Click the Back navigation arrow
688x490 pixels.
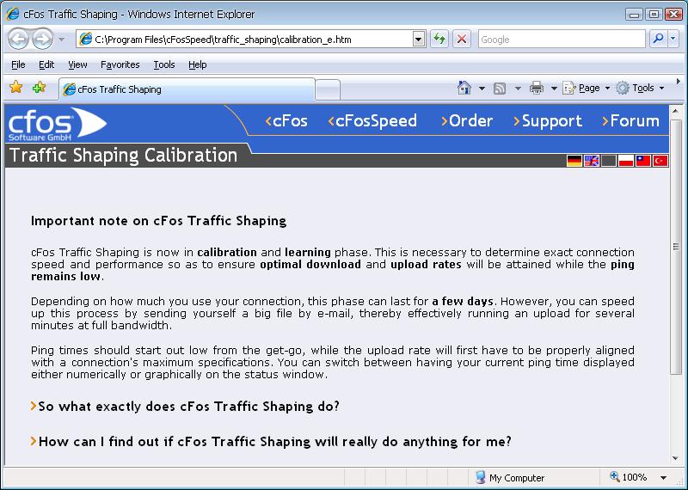[x=18, y=40]
